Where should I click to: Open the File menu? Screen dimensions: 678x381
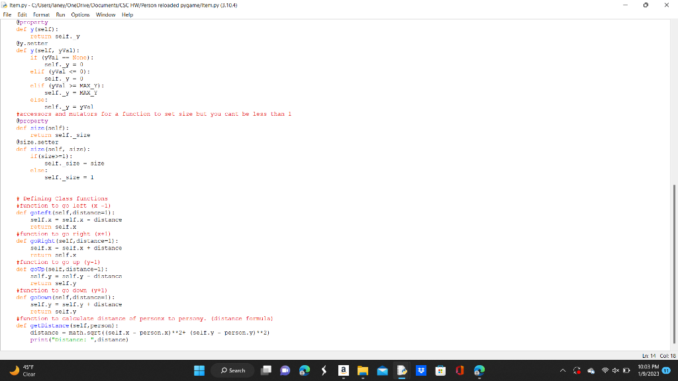[7, 15]
